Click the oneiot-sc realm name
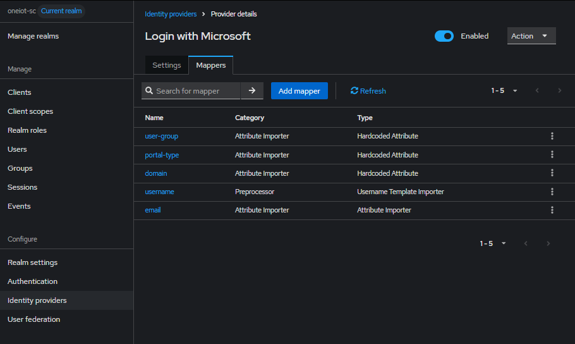The width and height of the screenshot is (575, 344). click(x=21, y=11)
